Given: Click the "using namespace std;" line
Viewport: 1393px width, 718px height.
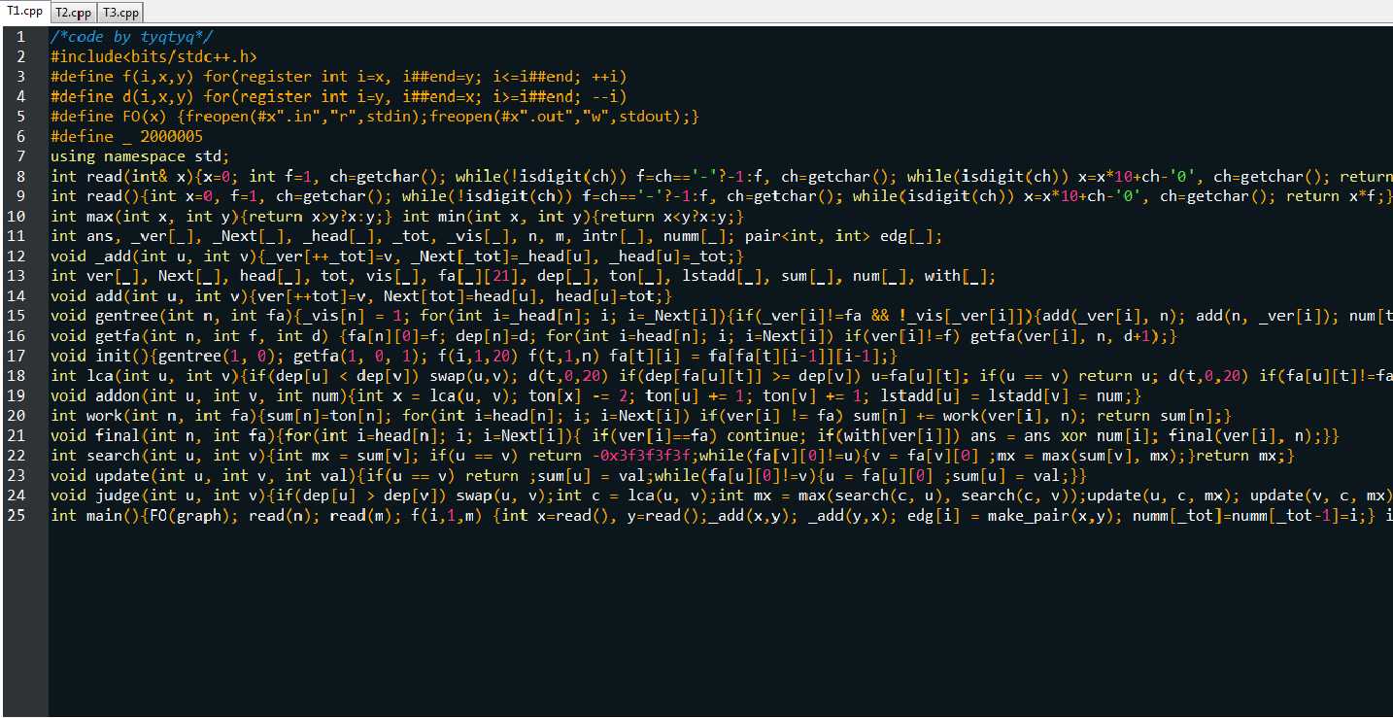Looking at the screenshot, I should click(x=140, y=156).
